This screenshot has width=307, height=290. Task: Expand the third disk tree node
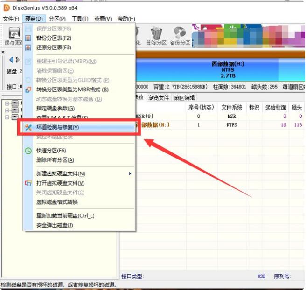click(7, 117)
